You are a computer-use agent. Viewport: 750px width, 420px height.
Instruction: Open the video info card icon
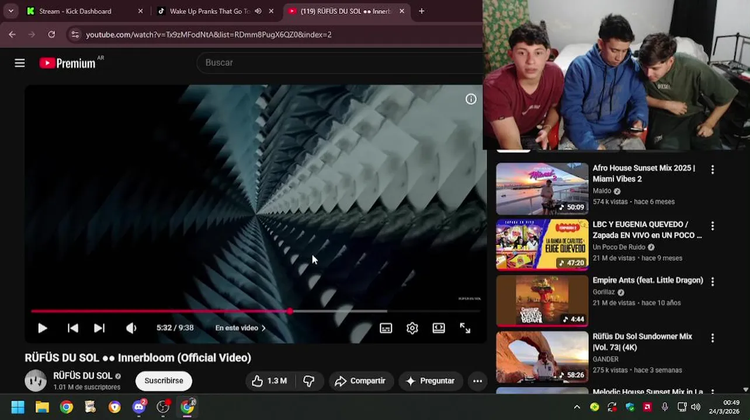(471, 99)
